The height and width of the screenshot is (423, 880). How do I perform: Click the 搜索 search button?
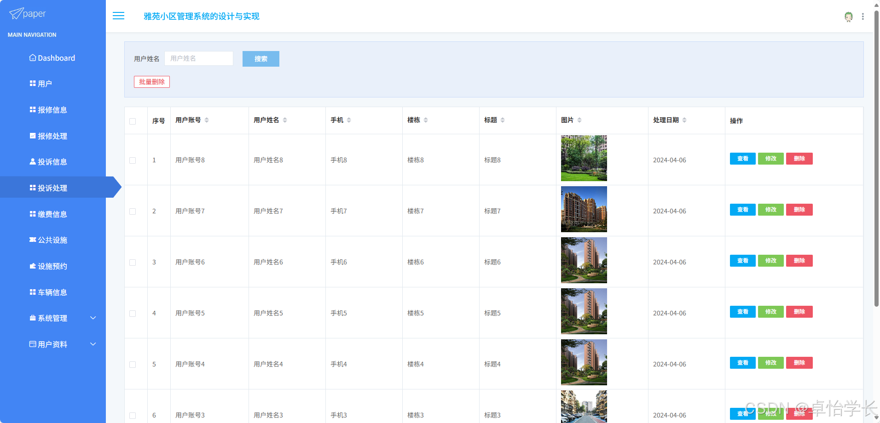(261, 59)
